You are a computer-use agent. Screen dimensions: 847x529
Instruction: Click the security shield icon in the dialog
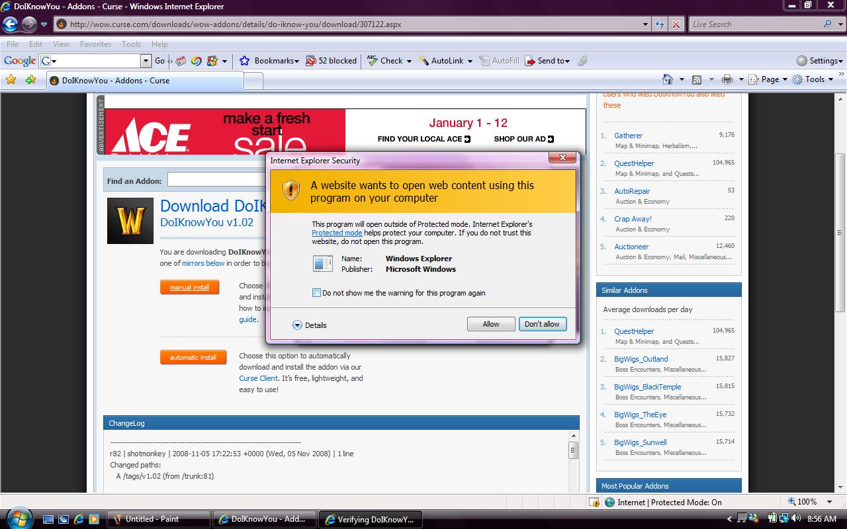291,190
